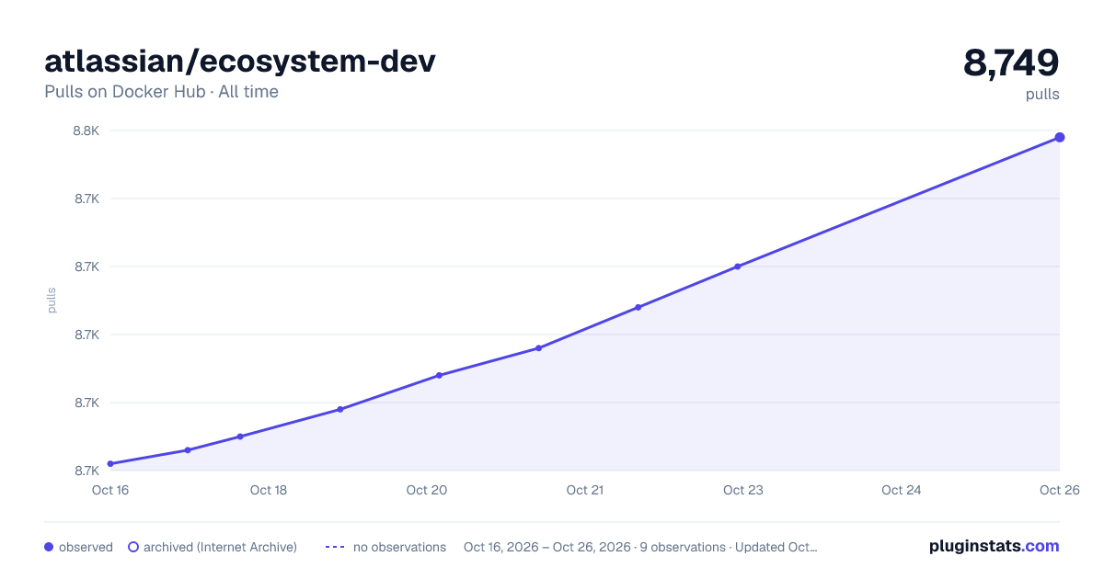Click the observed filled-dot legend marker
Screen dimensions: 1104x579
click(50, 547)
